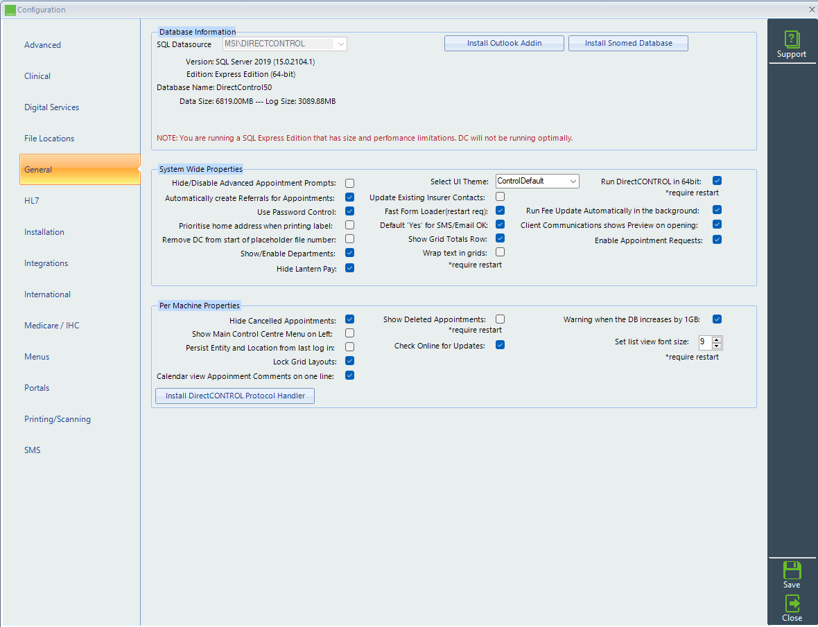Toggle Run Fee Update Automatically in background
The height and width of the screenshot is (627, 818).
[x=717, y=210]
